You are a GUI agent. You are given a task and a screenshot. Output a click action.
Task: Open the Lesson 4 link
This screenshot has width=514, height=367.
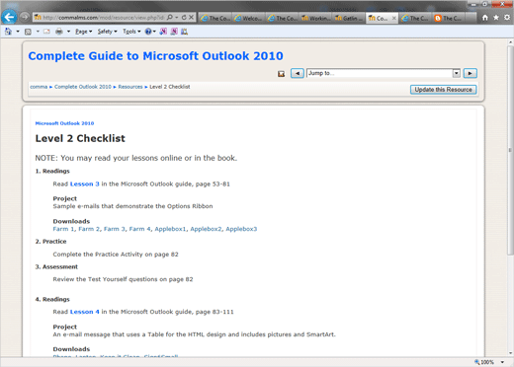point(85,312)
